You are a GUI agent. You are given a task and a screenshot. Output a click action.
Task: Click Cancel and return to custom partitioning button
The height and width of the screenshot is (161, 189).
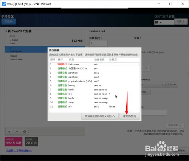100,116
